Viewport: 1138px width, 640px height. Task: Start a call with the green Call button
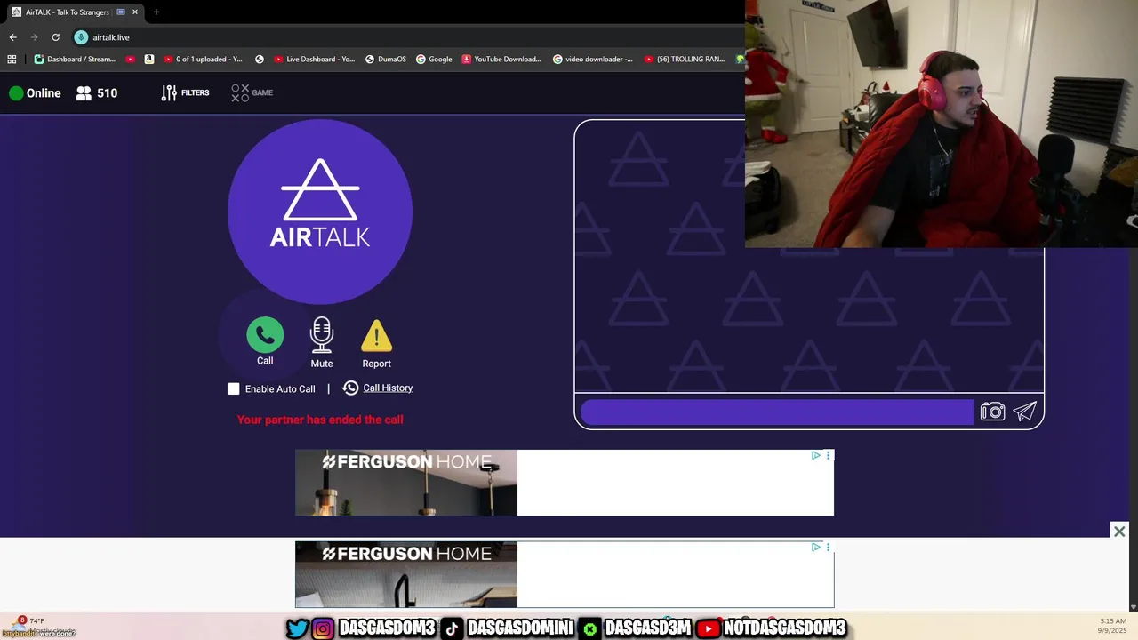(265, 336)
